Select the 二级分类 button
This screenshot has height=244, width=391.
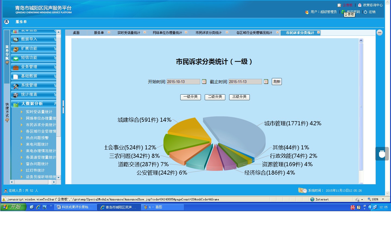[215, 97]
